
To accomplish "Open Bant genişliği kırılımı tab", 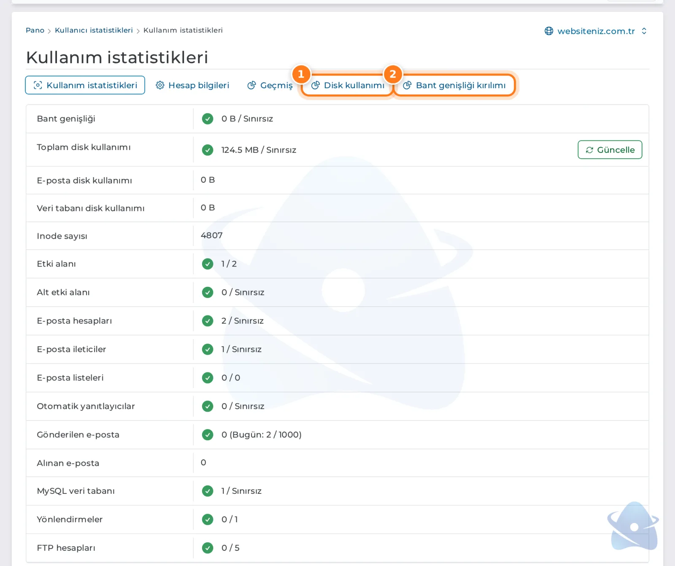I will click(454, 85).
